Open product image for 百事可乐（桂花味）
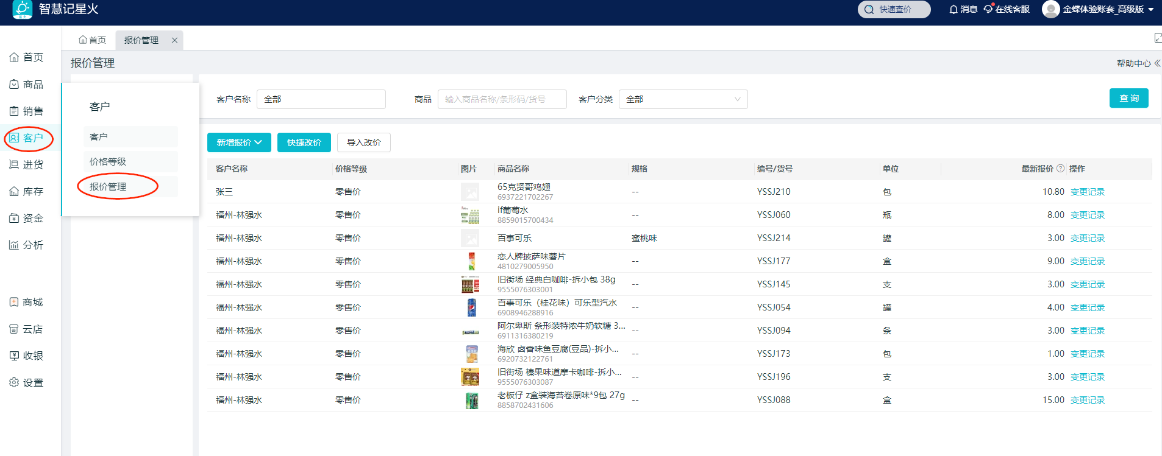 [x=471, y=307]
